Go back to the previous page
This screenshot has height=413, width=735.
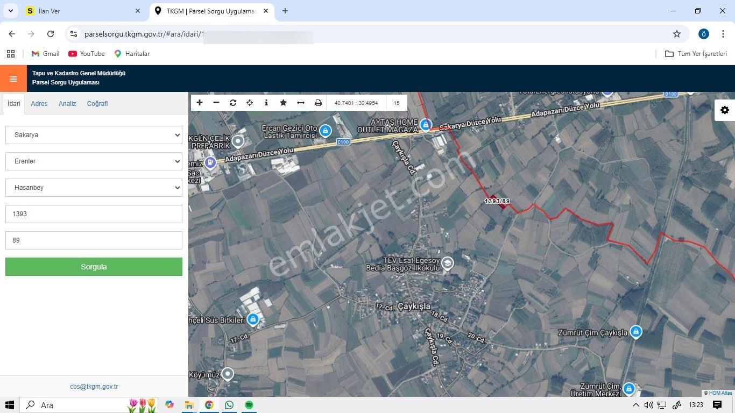12,34
